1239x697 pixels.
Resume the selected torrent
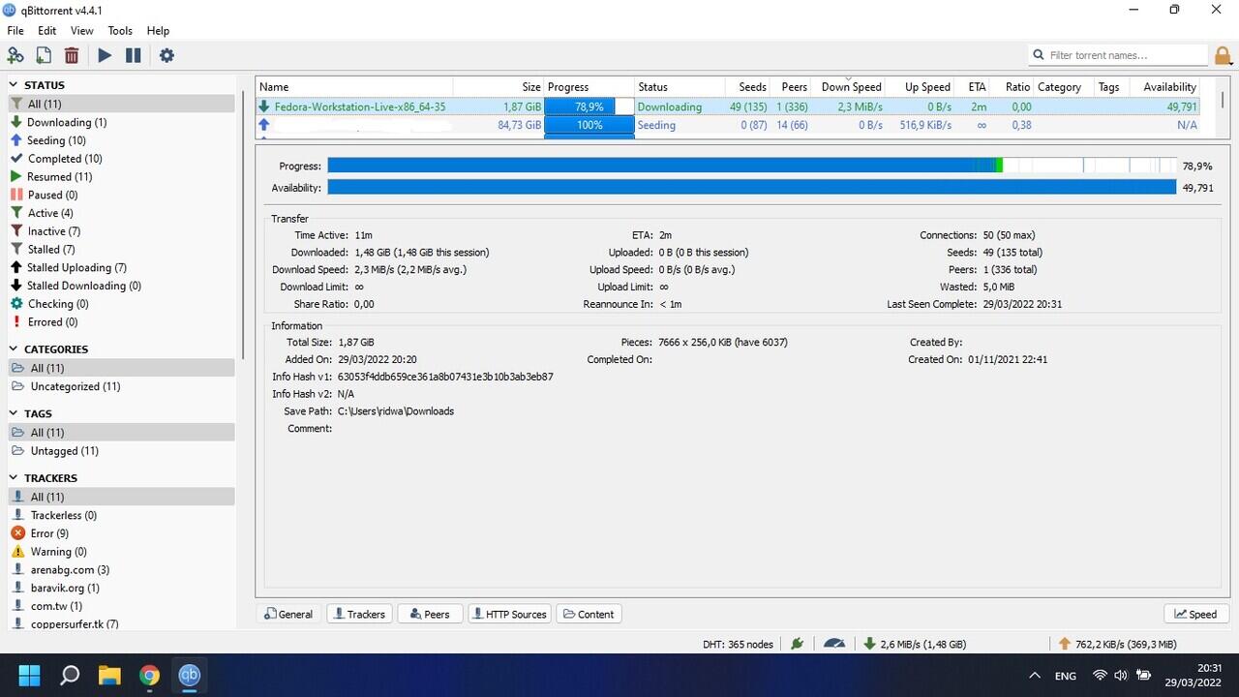105,55
